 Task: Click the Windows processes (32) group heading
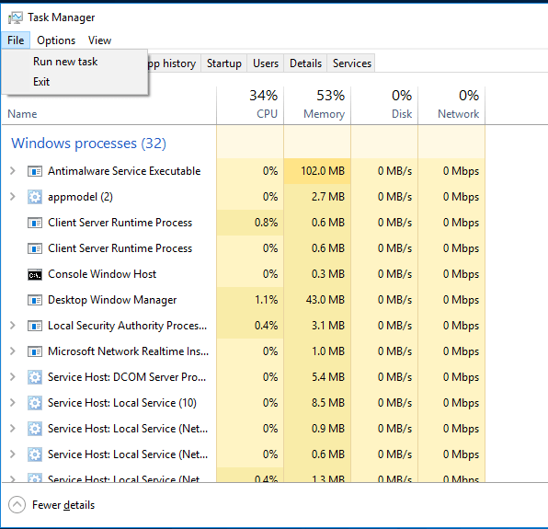(89, 144)
